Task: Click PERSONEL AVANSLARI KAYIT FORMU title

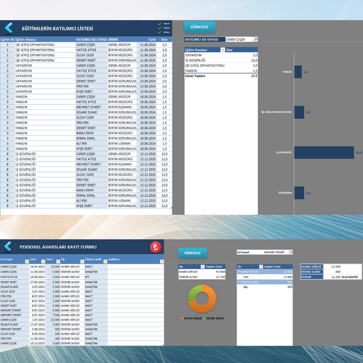Action: 58,247
